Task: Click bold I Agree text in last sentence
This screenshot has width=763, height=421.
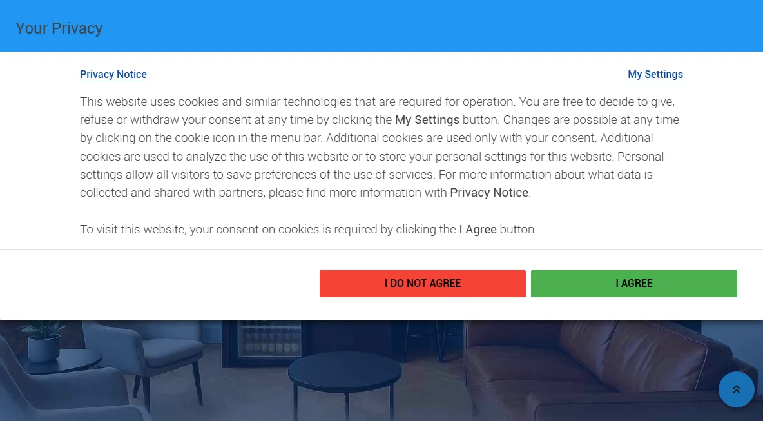Action: [x=478, y=230]
